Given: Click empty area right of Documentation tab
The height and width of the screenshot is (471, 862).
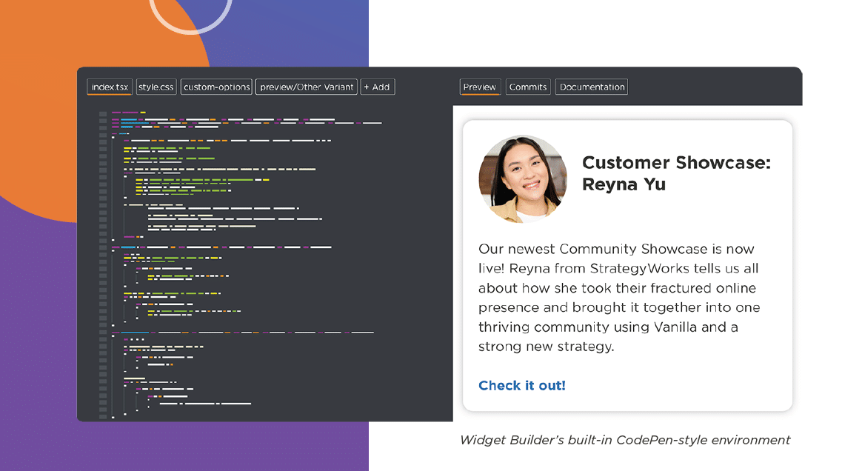Looking at the screenshot, I should tap(711, 87).
